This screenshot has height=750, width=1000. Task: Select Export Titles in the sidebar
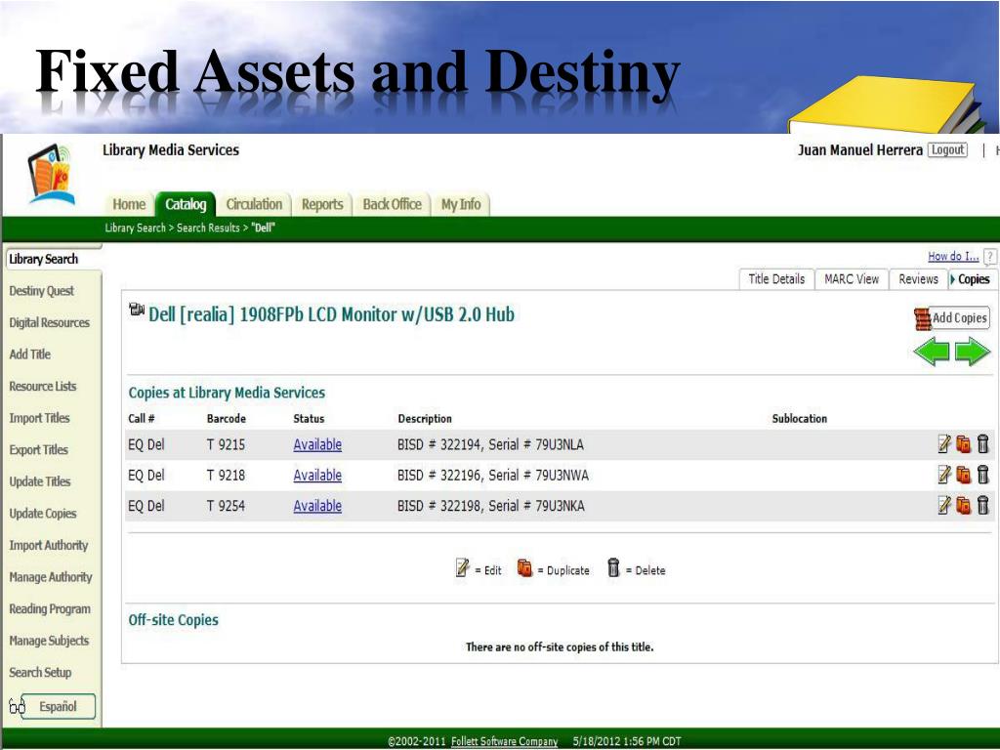tap(38, 450)
